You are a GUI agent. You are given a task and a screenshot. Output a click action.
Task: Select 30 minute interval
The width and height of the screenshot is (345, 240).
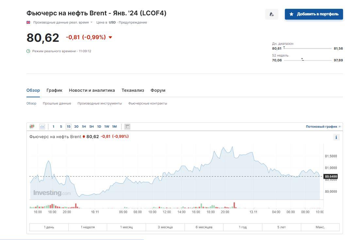tap(76, 126)
